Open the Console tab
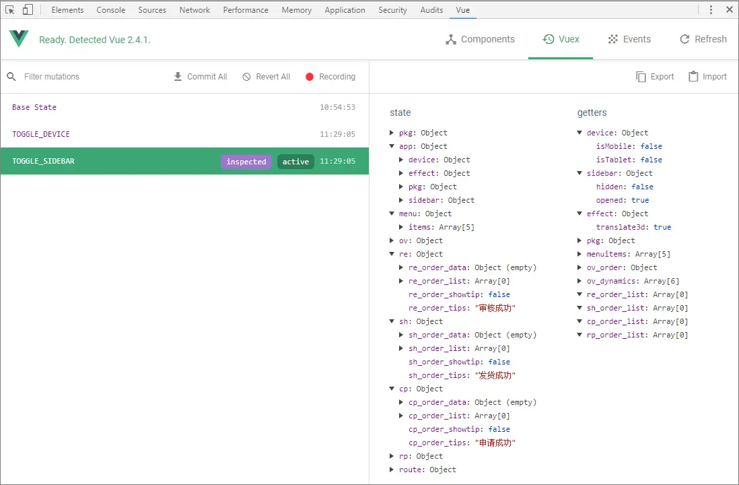The width and height of the screenshot is (739, 485). point(111,10)
